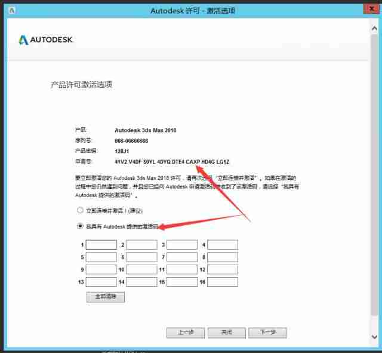Go back with the previous step (上一步) button

click(186, 333)
